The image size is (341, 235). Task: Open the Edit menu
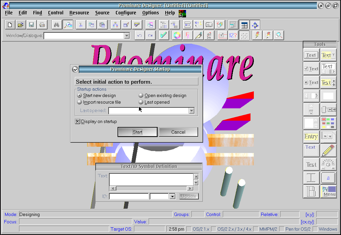tap(23, 13)
